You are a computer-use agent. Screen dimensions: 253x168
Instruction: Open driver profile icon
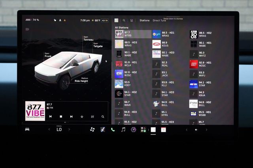(60, 20)
